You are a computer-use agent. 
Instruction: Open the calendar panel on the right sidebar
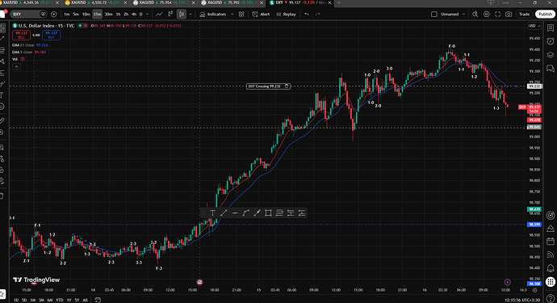click(551, 241)
